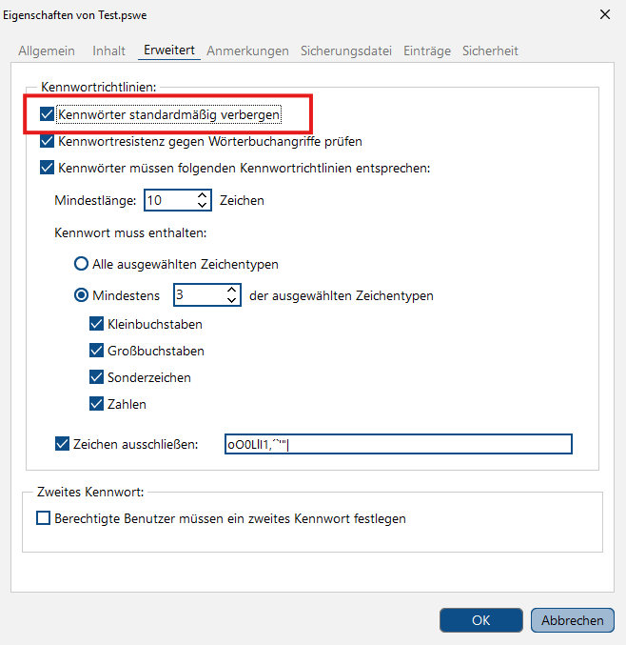The image size is (626, 645).
Task: Toggle Kennwörter müssen folgenden Kennwortrichtlinien entsprechen
Action: click(48, 168)
